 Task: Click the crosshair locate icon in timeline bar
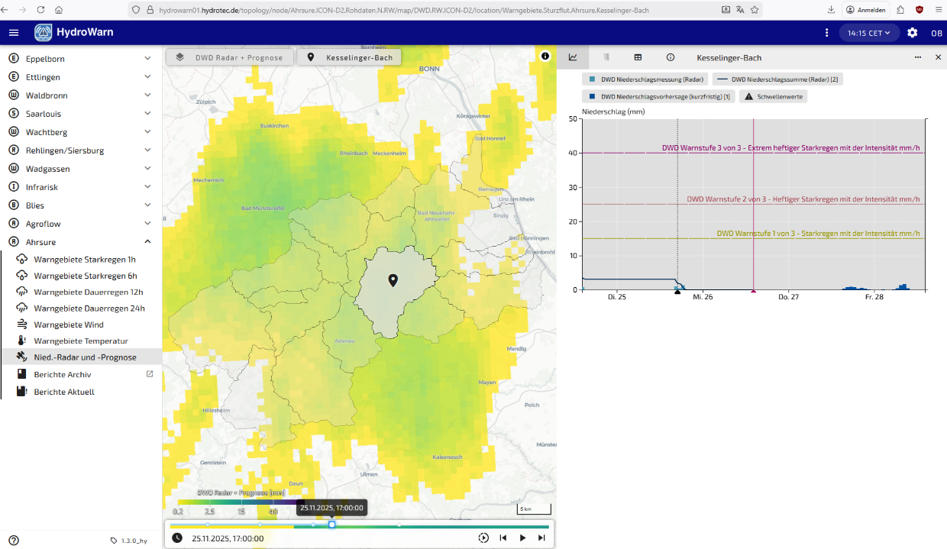[483, 538]
